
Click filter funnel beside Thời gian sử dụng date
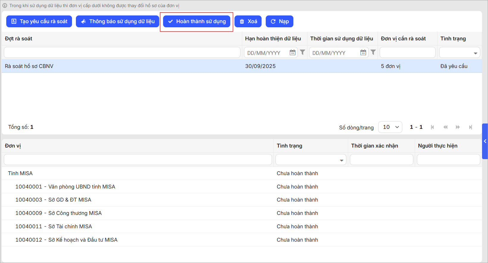click(x=373, y=52)
